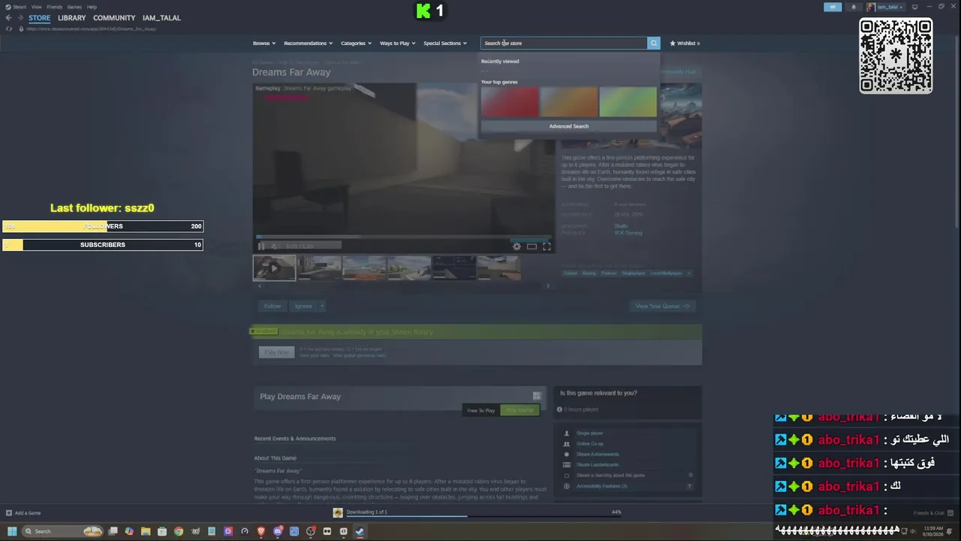Click the grey Play Now button

276,352
